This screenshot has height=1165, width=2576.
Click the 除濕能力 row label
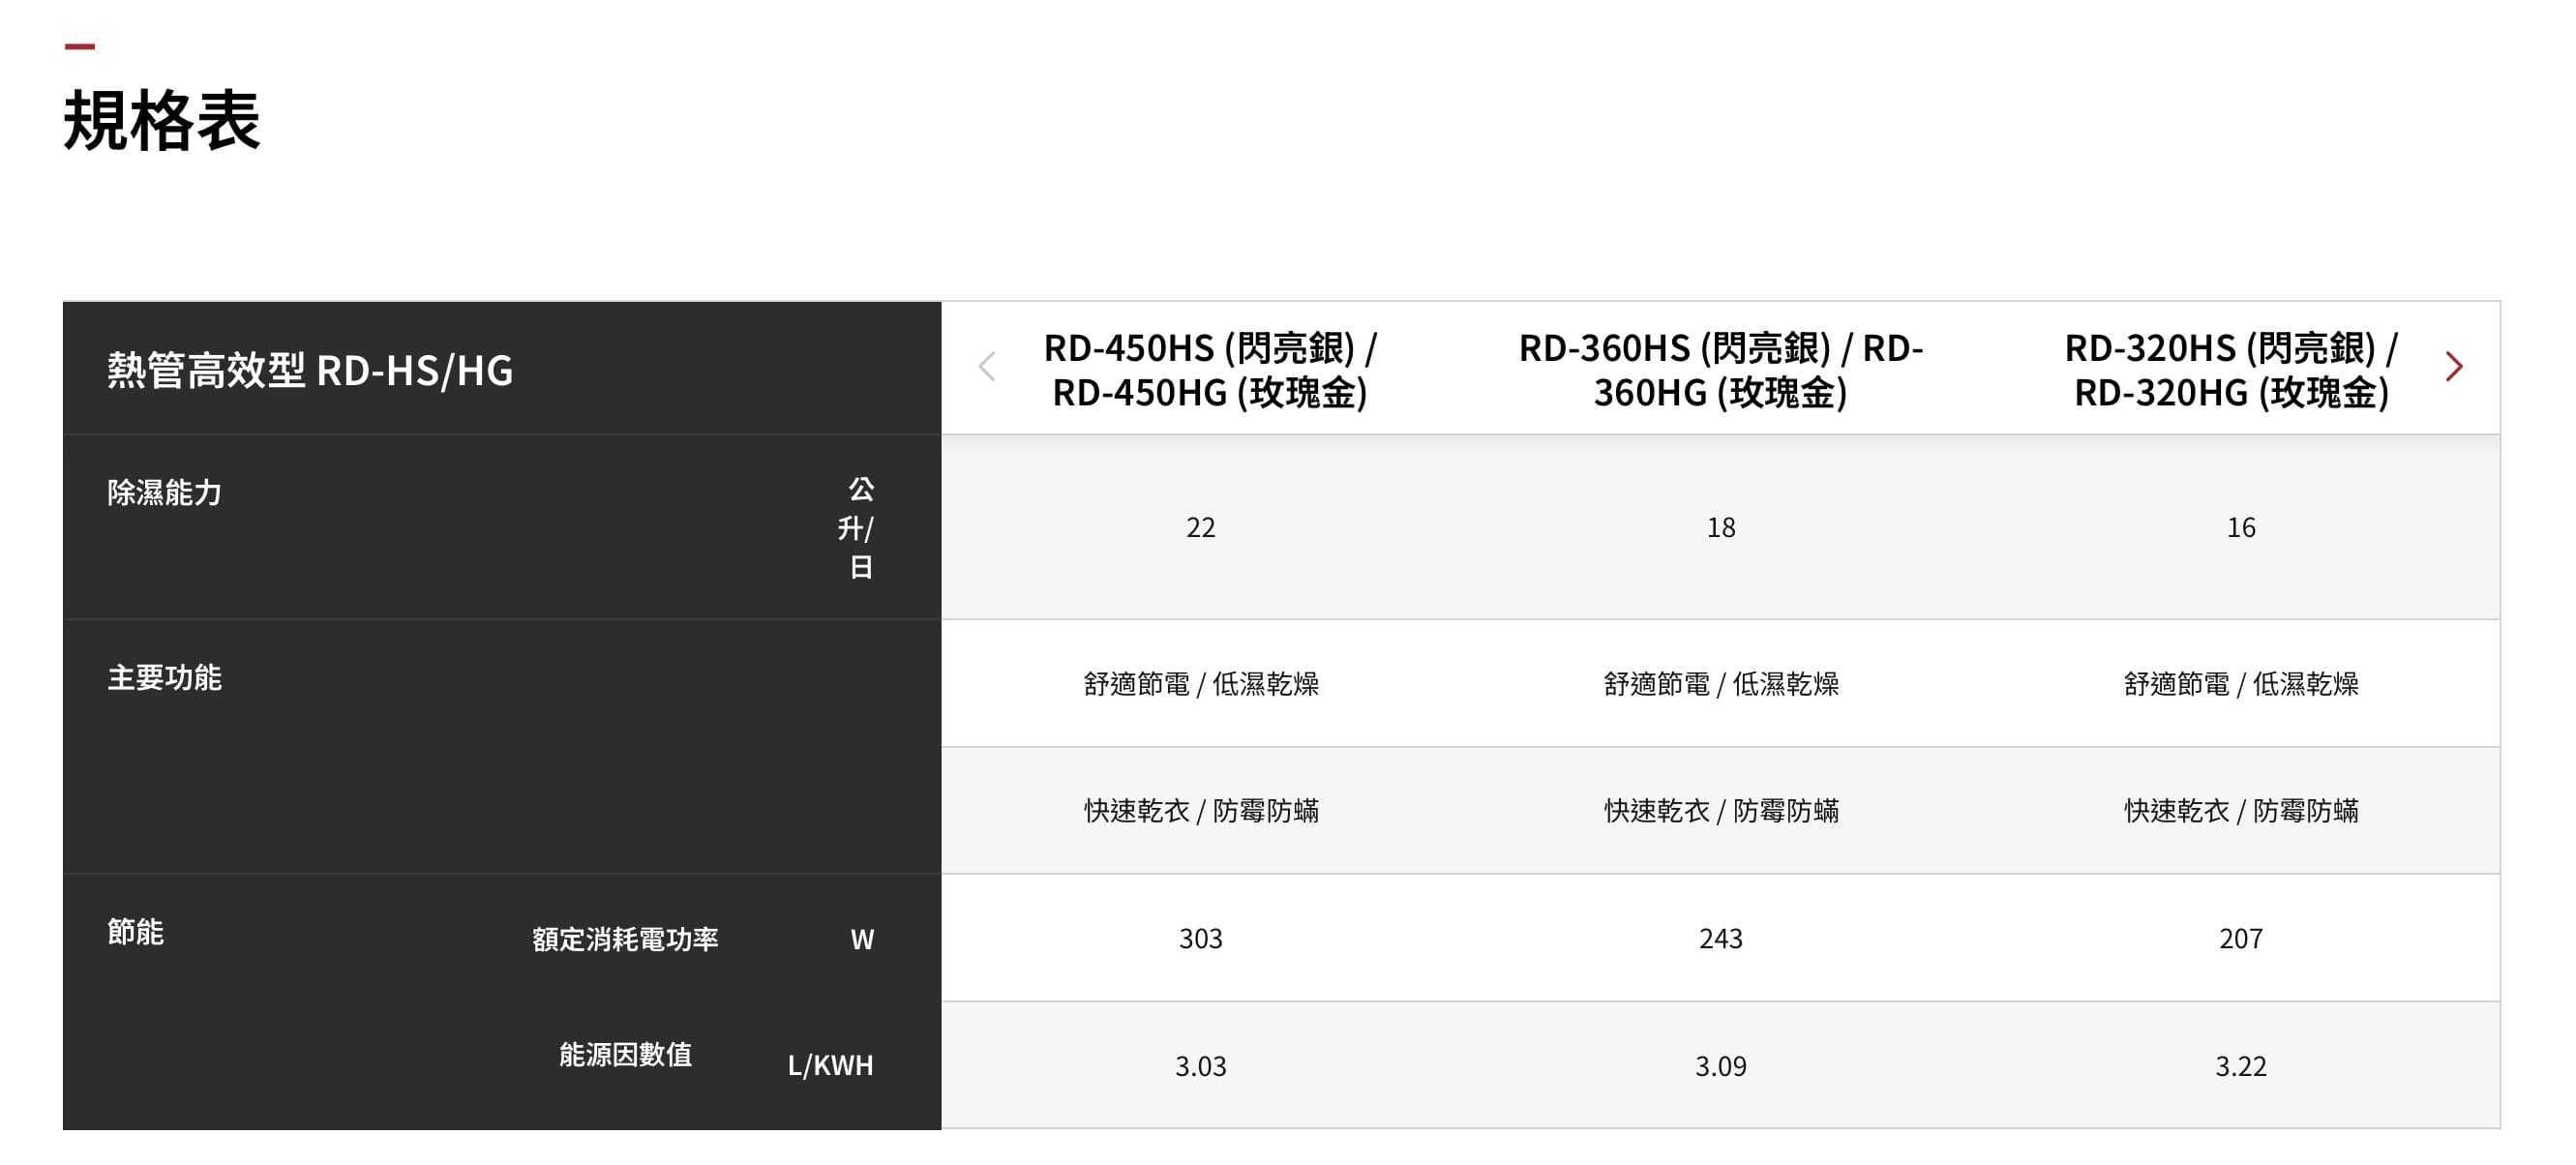(x=165, y=492)
